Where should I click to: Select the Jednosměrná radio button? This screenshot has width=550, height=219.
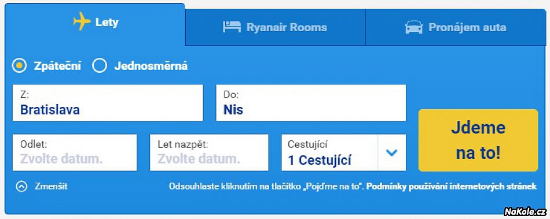pos(100,65)
